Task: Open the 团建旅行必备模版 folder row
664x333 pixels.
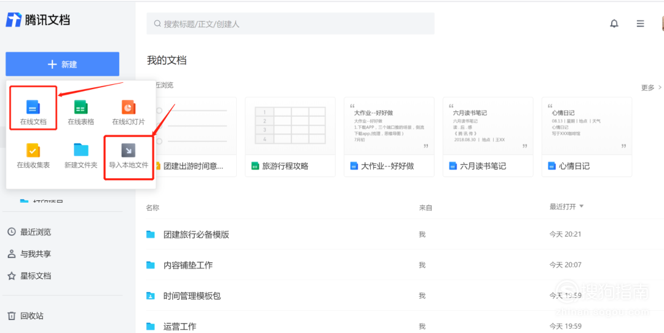Action: pyautogui.click(x=400, y=235)
